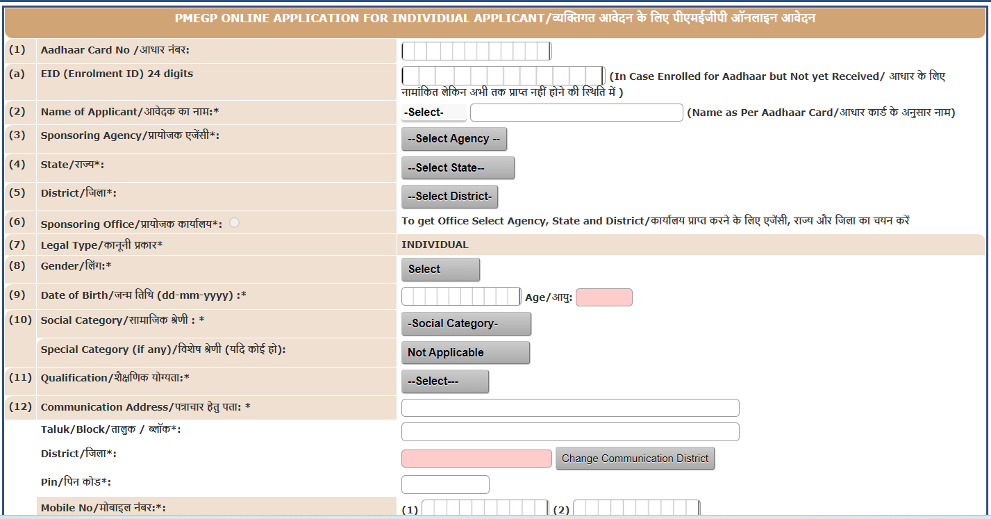Viewport: 991px width, 519px height.
Task: Click the first Mobile No field
Action: click(485, 509)
